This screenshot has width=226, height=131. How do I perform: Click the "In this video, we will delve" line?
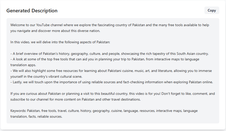pyautogui.click(x=60, y=42)
